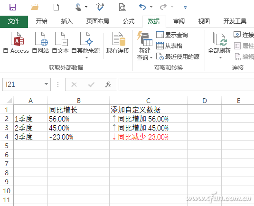Select red cell ↓同比减少 23.00%
Screen dimensions: 254x206
149,137
